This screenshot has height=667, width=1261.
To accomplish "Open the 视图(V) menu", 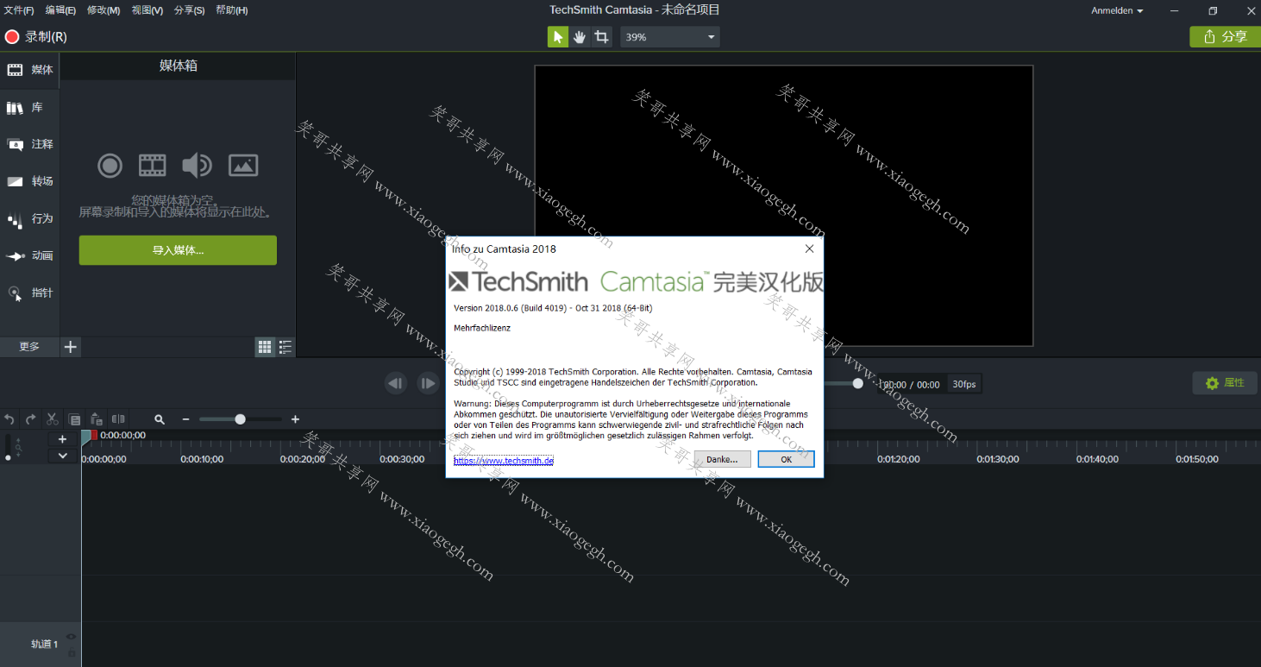I will (147, 10).
